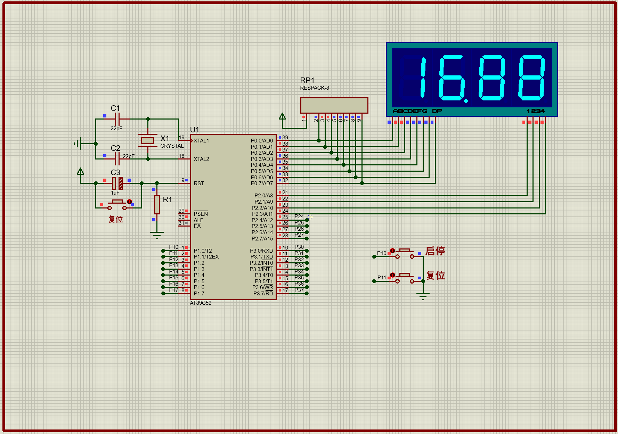The width and height of the screenshot is (618, 434).
Task: Click the red 复位 label beside the P11 button
Action: pos(436,276)
